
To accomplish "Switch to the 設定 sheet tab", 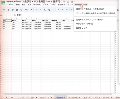I will click(33, 97).
